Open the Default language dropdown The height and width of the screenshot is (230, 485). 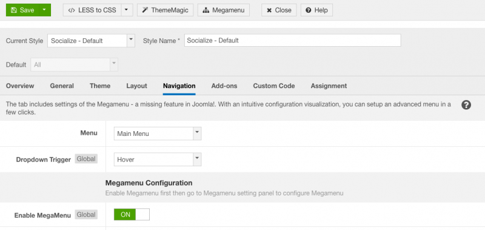[x=74, y=65]
